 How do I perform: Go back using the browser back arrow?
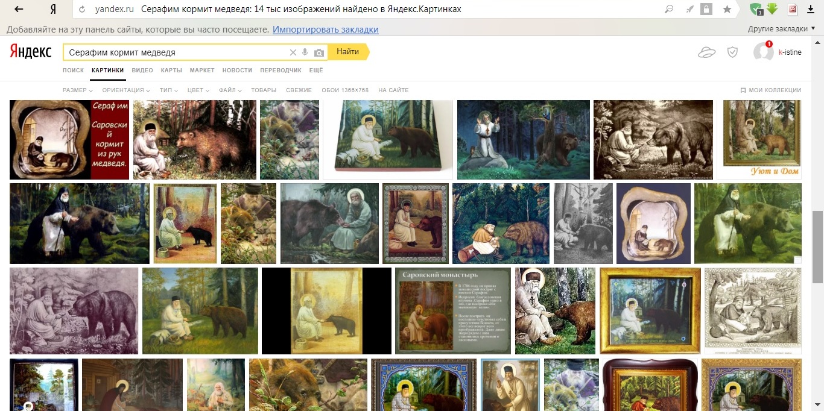point(18,9)
